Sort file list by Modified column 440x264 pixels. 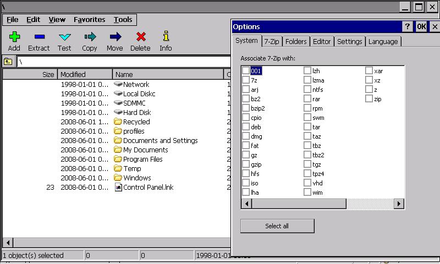pos(85,74)
